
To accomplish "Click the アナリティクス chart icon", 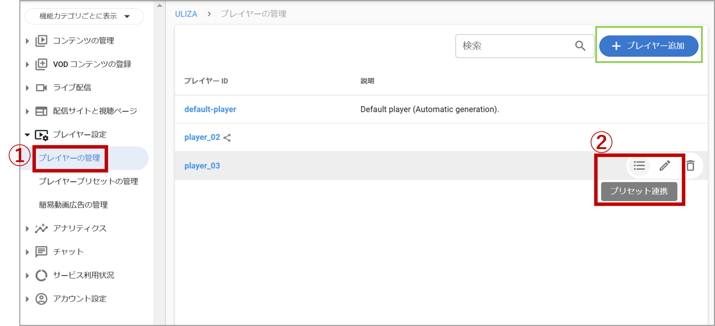I will (41, 229).
